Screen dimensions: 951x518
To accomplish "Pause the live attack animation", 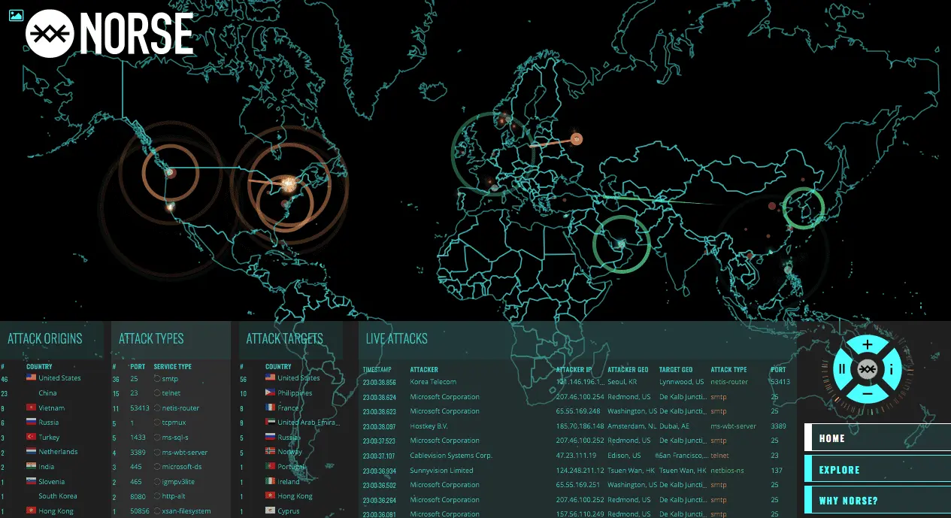I will click(843, 369).
